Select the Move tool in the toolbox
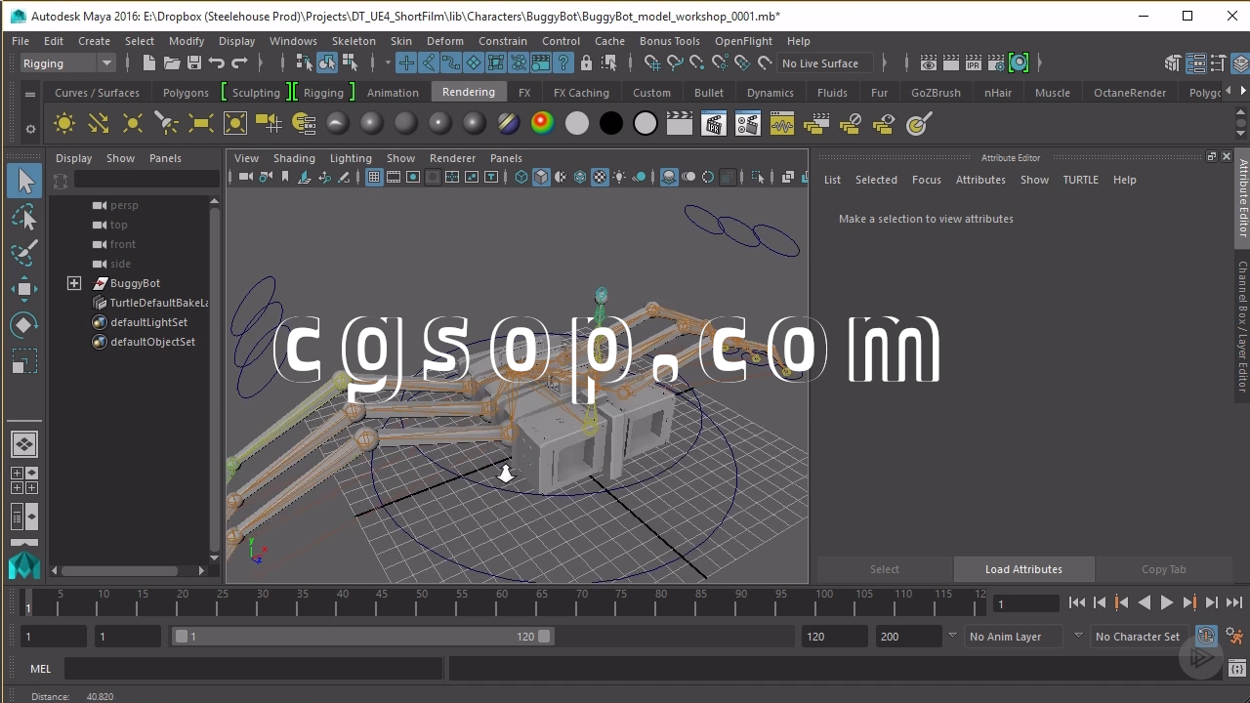This screenshot has width=1250, height=703. click(x=24, y=288)
